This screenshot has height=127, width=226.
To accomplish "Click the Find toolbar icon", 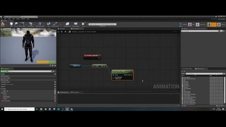I will [x=49, y=24].
